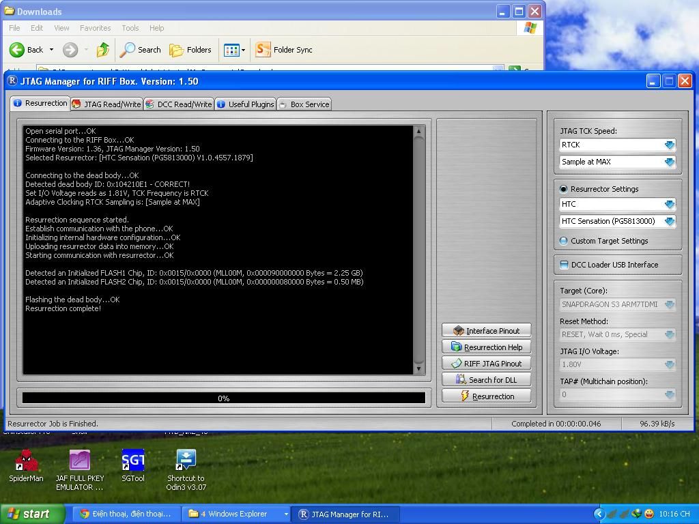Toggle Folders pane in Downloads window
The image size is (699, 524).
point(190,49)
